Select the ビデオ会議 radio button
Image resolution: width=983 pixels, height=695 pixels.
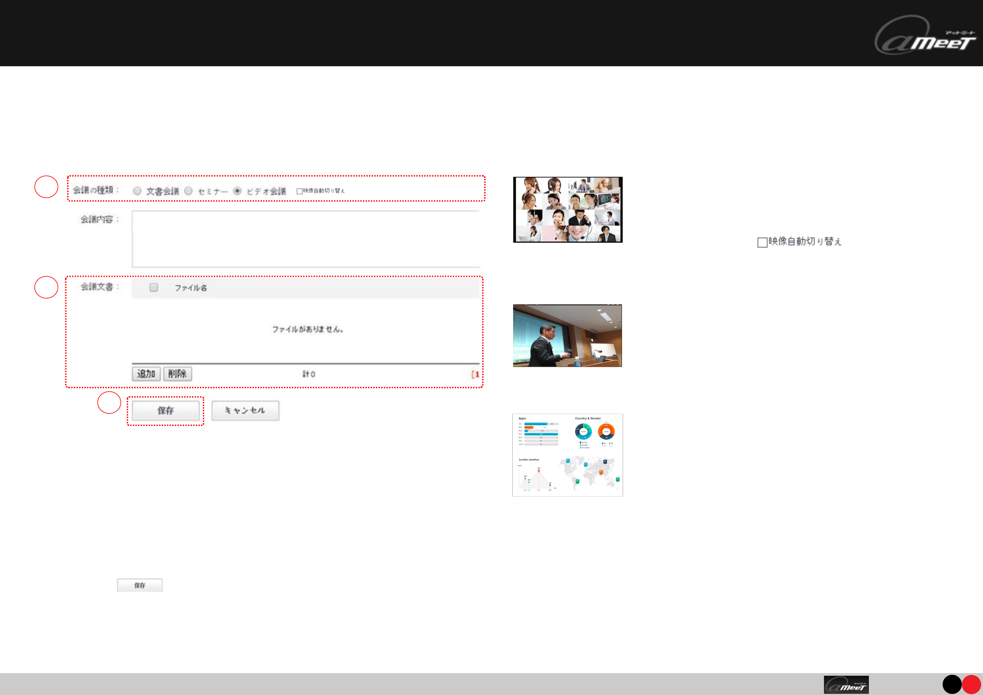[237, 191]
